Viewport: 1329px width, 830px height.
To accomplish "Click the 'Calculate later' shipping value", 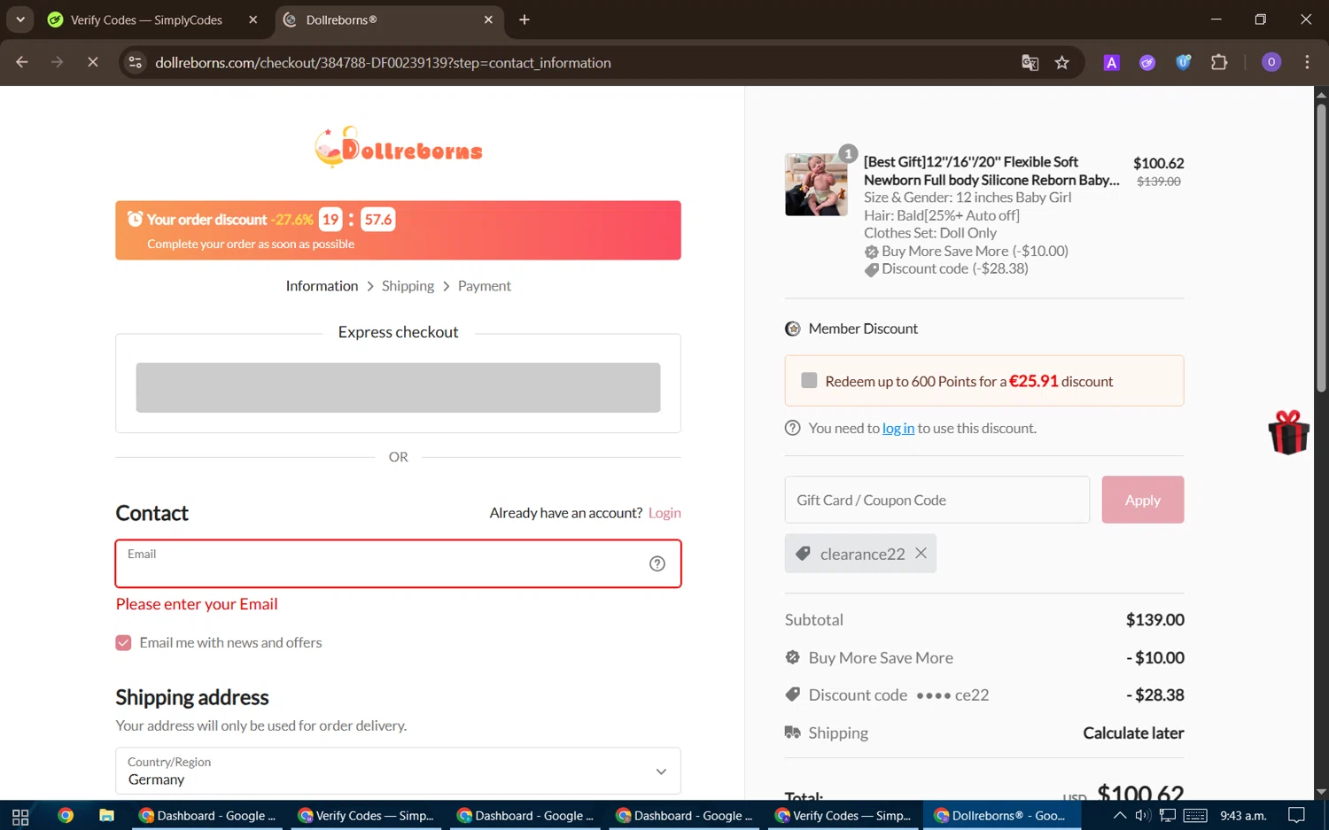I will pyautogui.click(x=1133, y=733).
